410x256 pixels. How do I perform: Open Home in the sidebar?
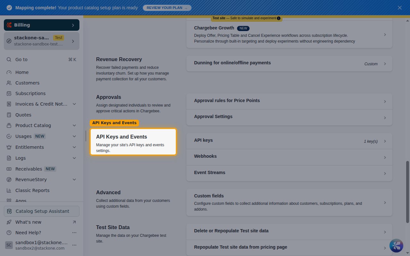click(42, 72)
